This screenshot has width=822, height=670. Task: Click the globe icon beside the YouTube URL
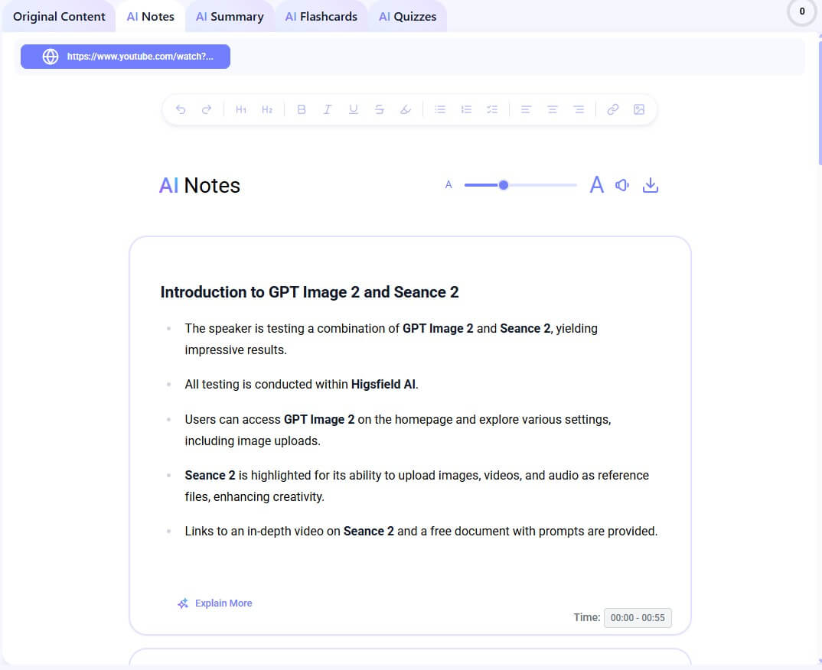(51, 57)
